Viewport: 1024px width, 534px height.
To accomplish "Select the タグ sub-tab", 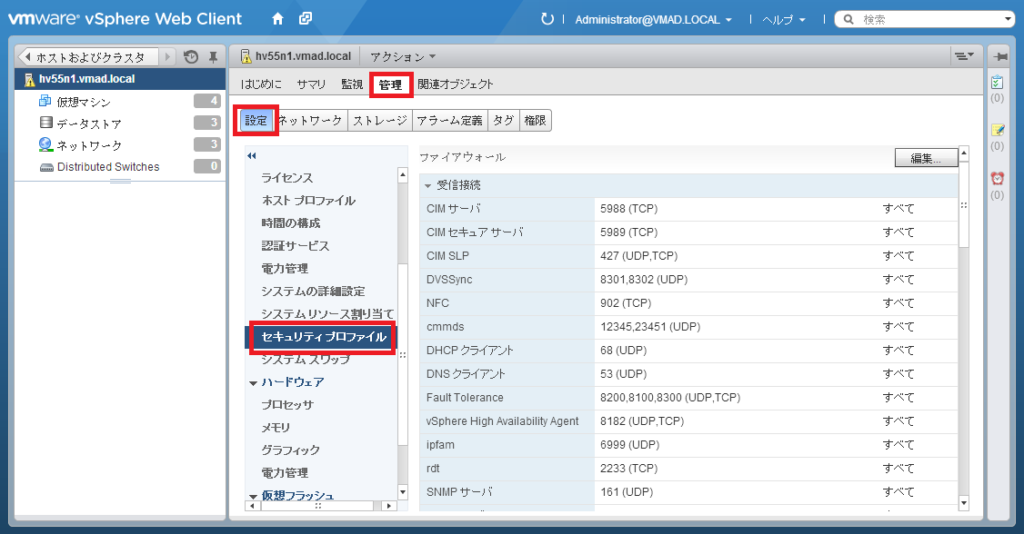I will [x=503, y=121].
